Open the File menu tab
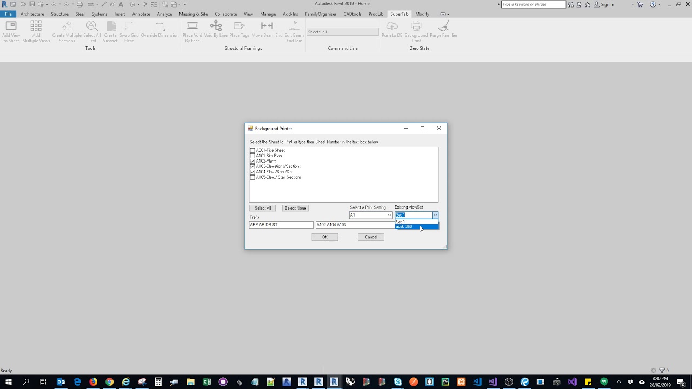Screen dimensions: 692x389 pyautogui.click(x=8, y=14)
